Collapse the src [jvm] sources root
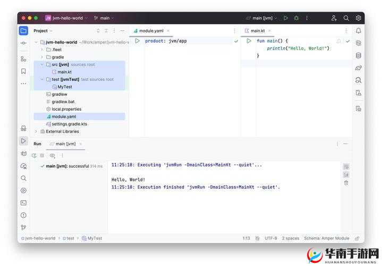 click(x=42, y=64)
